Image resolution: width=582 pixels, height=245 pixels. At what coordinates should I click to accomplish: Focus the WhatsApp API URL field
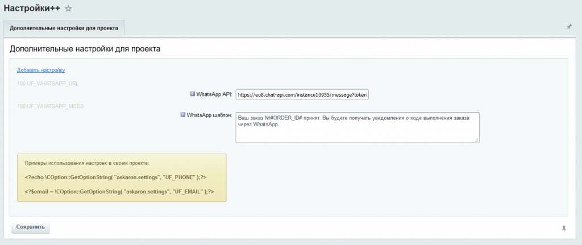pos(302,95)
